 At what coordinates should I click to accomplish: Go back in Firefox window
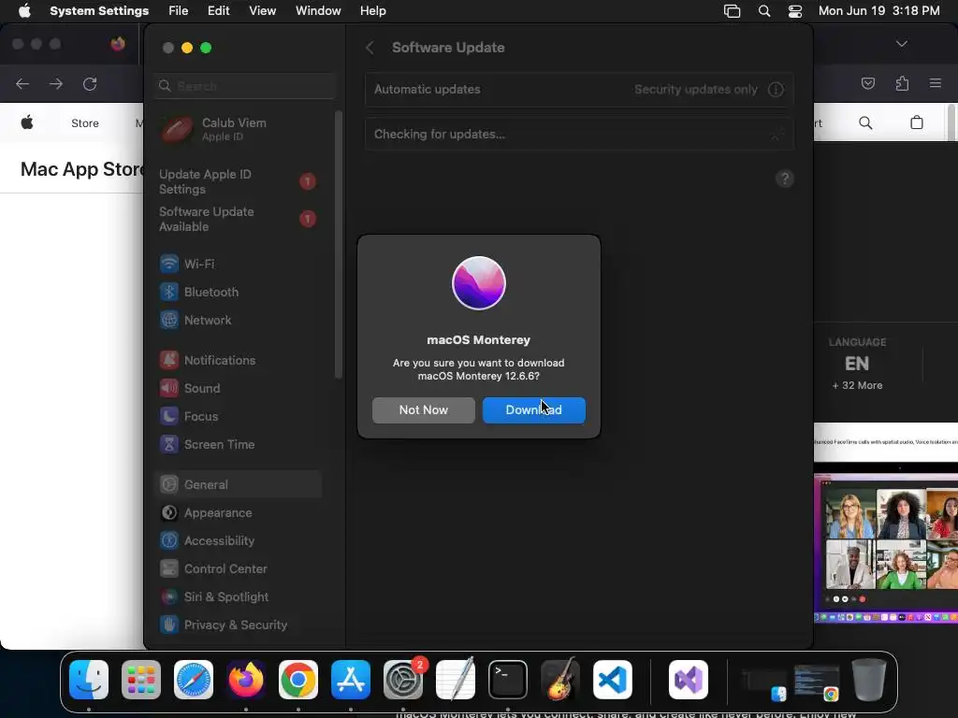22,83
